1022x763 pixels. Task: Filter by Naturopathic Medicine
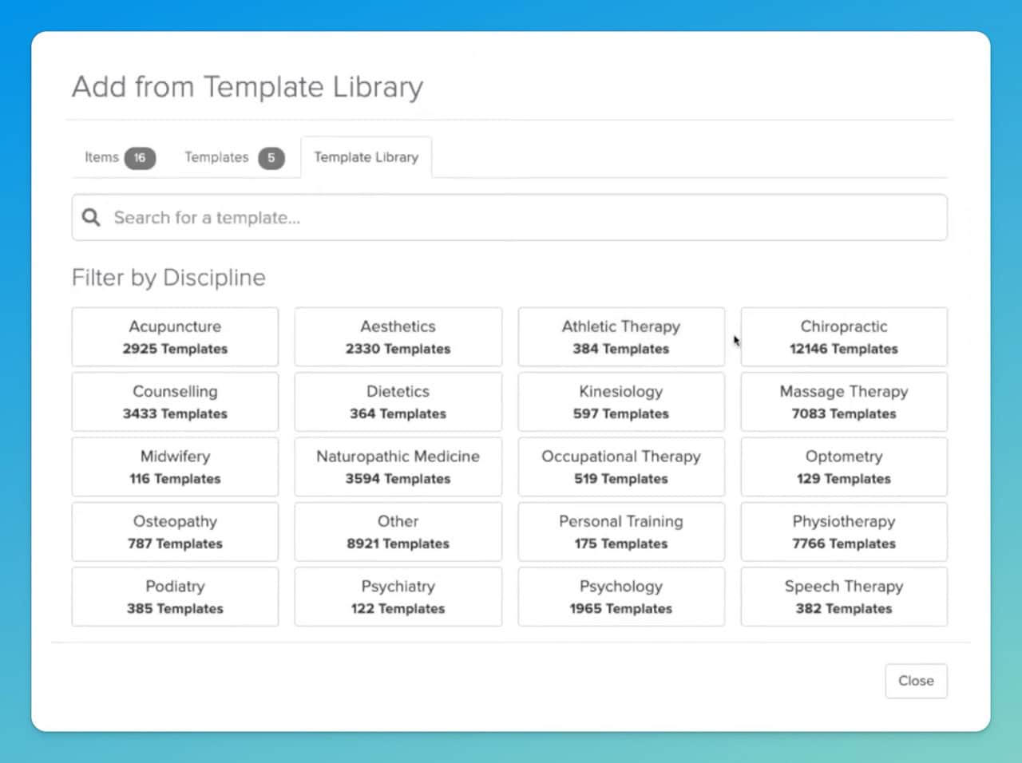(398, 467)
